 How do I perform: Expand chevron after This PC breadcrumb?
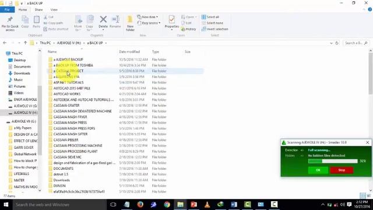54,43
